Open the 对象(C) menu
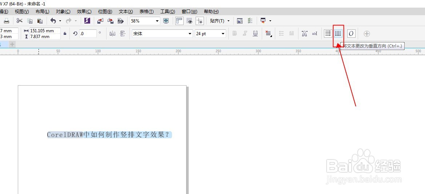The height and width of the screenshot is (194, 425). (63, 12)
